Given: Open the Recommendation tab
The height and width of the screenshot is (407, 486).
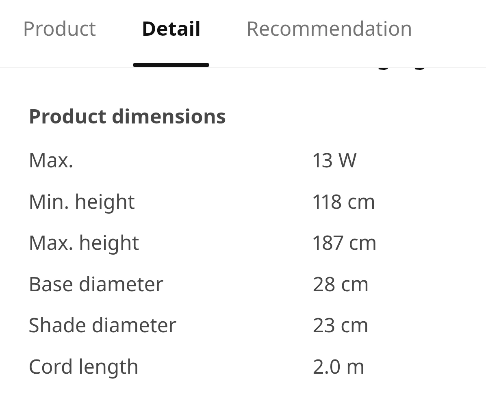Looking at the screenshot, I should tap(329, 29).
